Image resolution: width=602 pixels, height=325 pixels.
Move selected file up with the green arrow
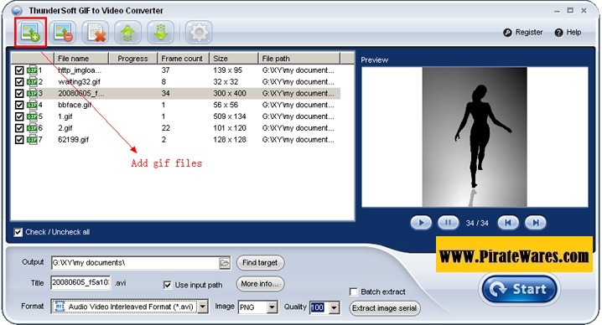point(127,32)
